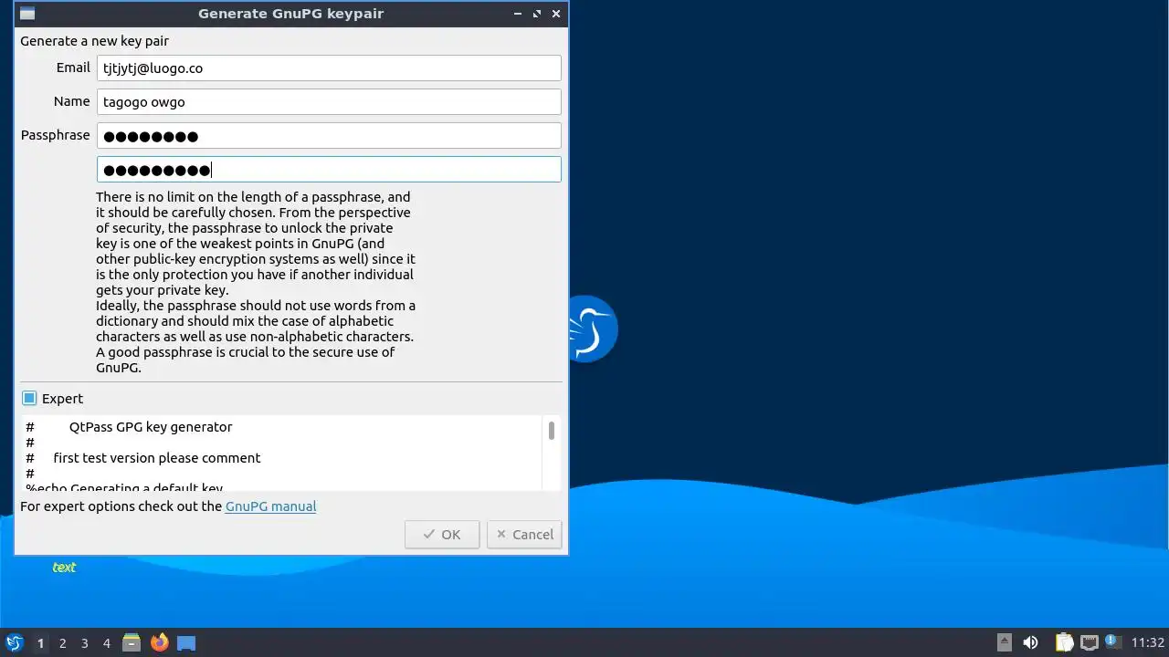Toggle the Expert checkbox

pos(29,398)
